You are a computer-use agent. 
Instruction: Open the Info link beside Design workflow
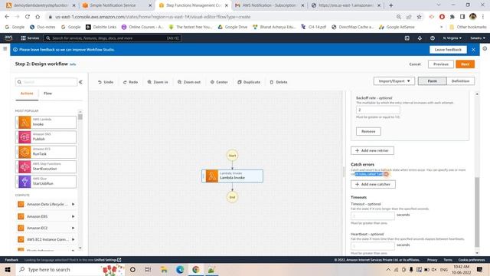tap(73, 64)
